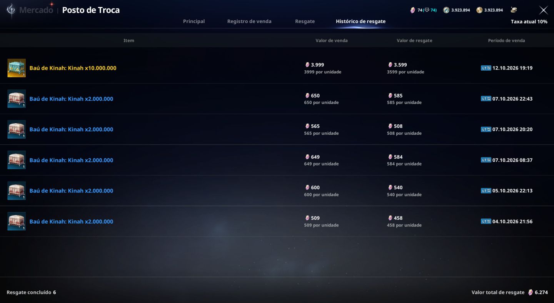This screenshot has height=303, width=554.
Task: Open the coin stack icon in the header
Action: pyautogui.click(x=514, y=10)
